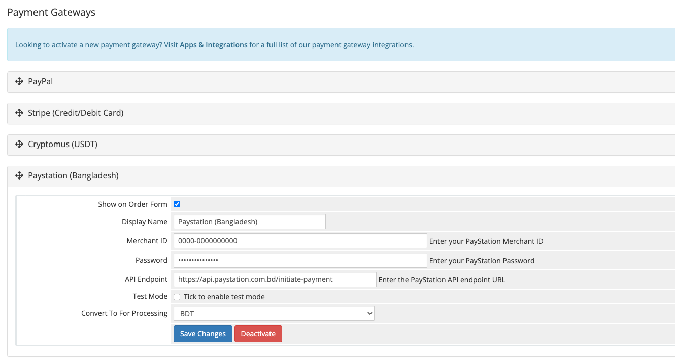Screen dimensions: 675x358
Task: Click into the Display Name field
Action: (249, 222)
